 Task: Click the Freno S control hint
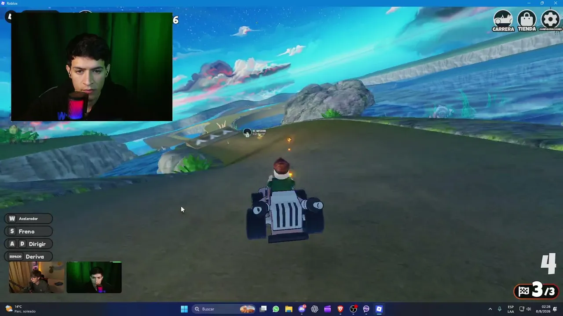[29, 231]
